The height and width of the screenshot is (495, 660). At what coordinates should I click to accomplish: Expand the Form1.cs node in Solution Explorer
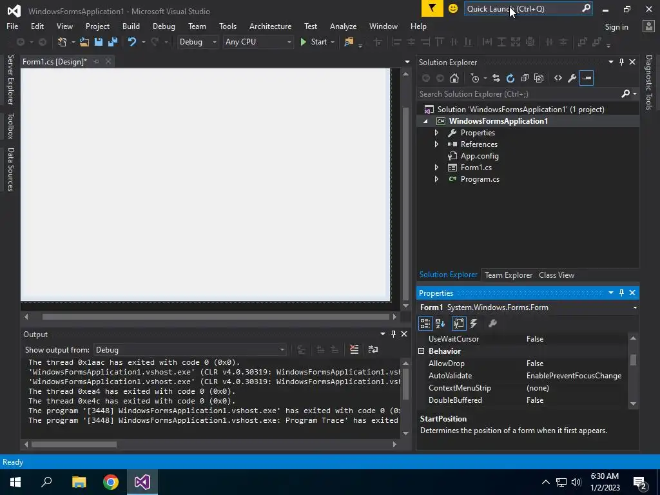pos(436,168)
